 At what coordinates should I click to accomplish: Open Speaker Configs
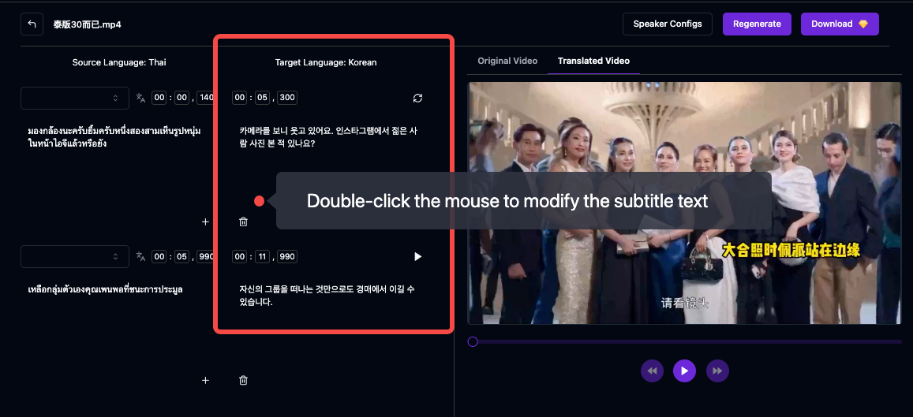click(x=667, y=24)
